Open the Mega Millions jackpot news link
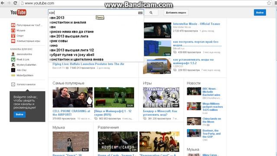 coord(213,107)
